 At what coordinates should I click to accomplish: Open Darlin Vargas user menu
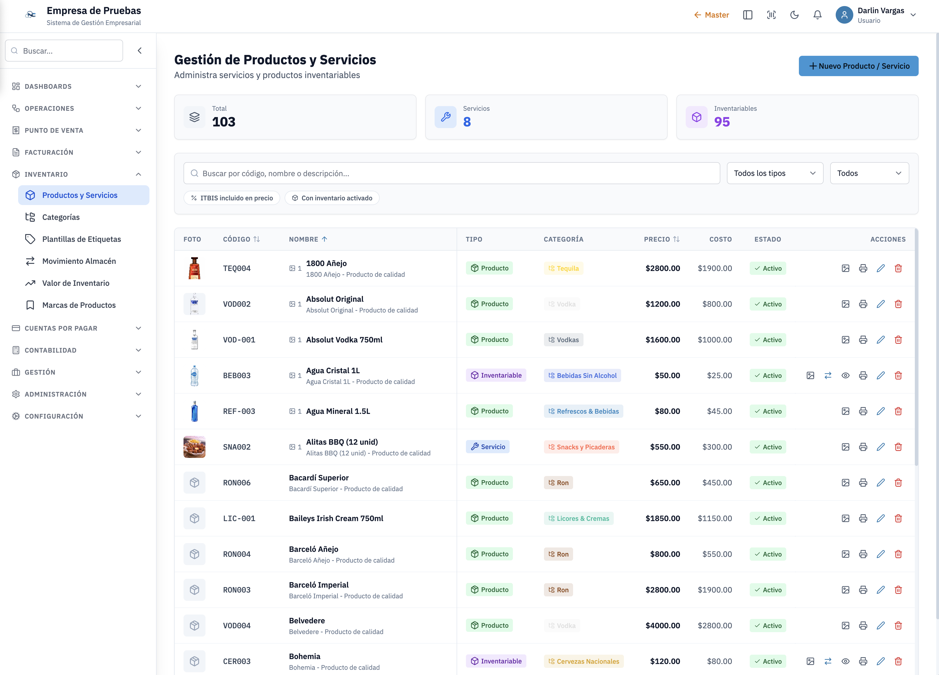coord(875,15)
